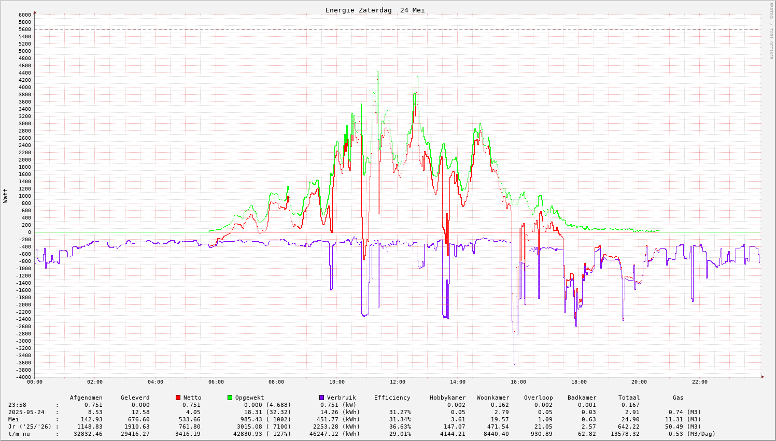The height and width of the screenshot is (441, 776).
Task: Click the vertical RRDTOOL / TOBI OETIKER watermark
Action: [771, 31]
